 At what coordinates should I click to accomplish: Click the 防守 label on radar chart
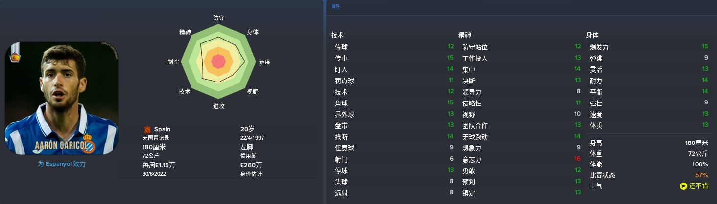point(219,18)
